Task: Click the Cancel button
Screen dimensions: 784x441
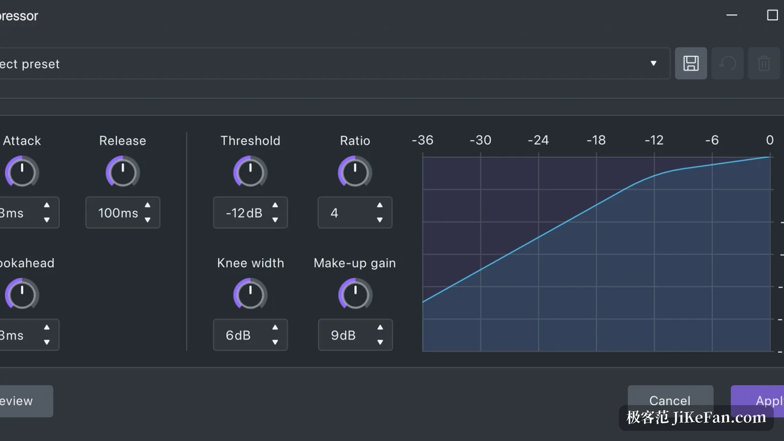Action: (x=670, y=401)
